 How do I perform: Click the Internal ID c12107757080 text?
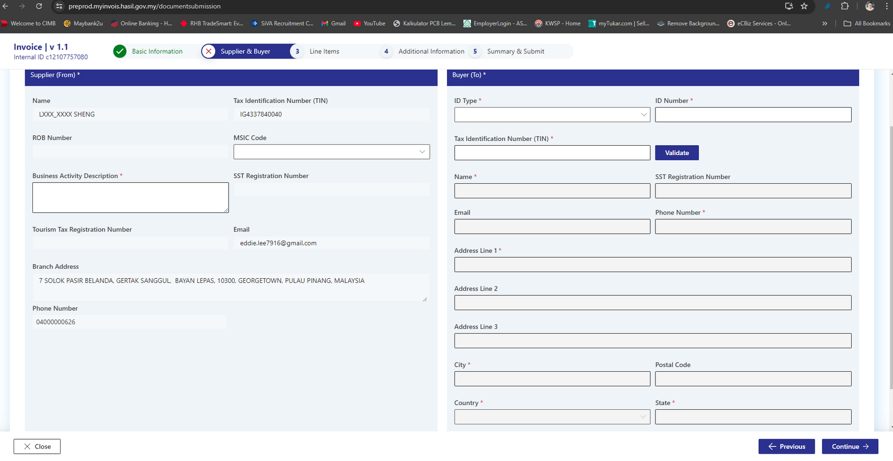[x=51, y=57]
